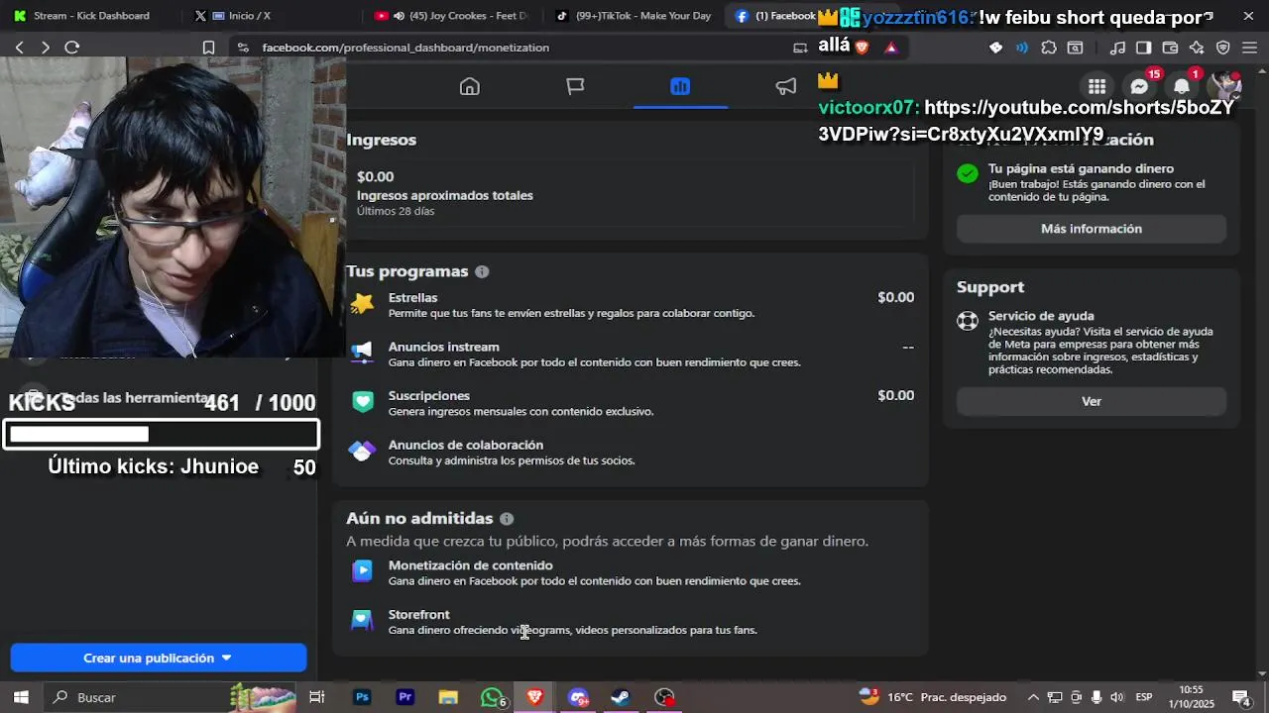Bookmark this page icon

click(x=208, y=48)
